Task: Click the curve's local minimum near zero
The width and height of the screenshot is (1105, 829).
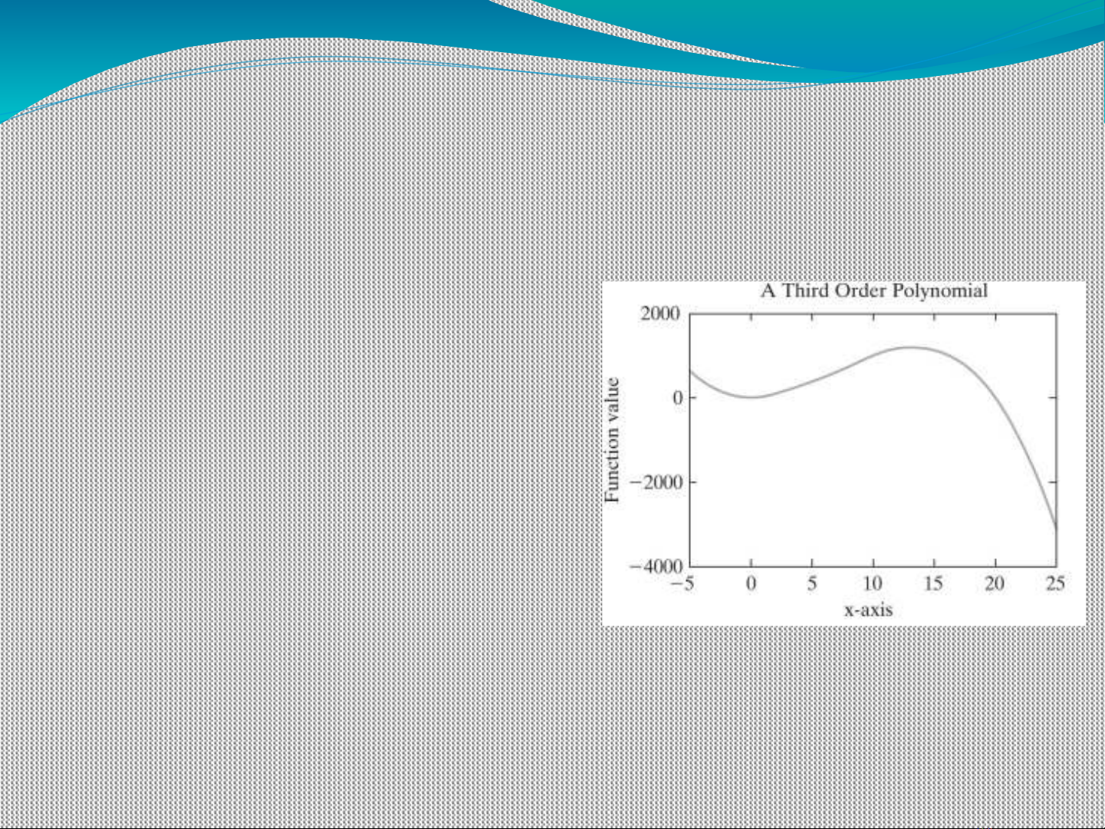Action: coord(753,396)
